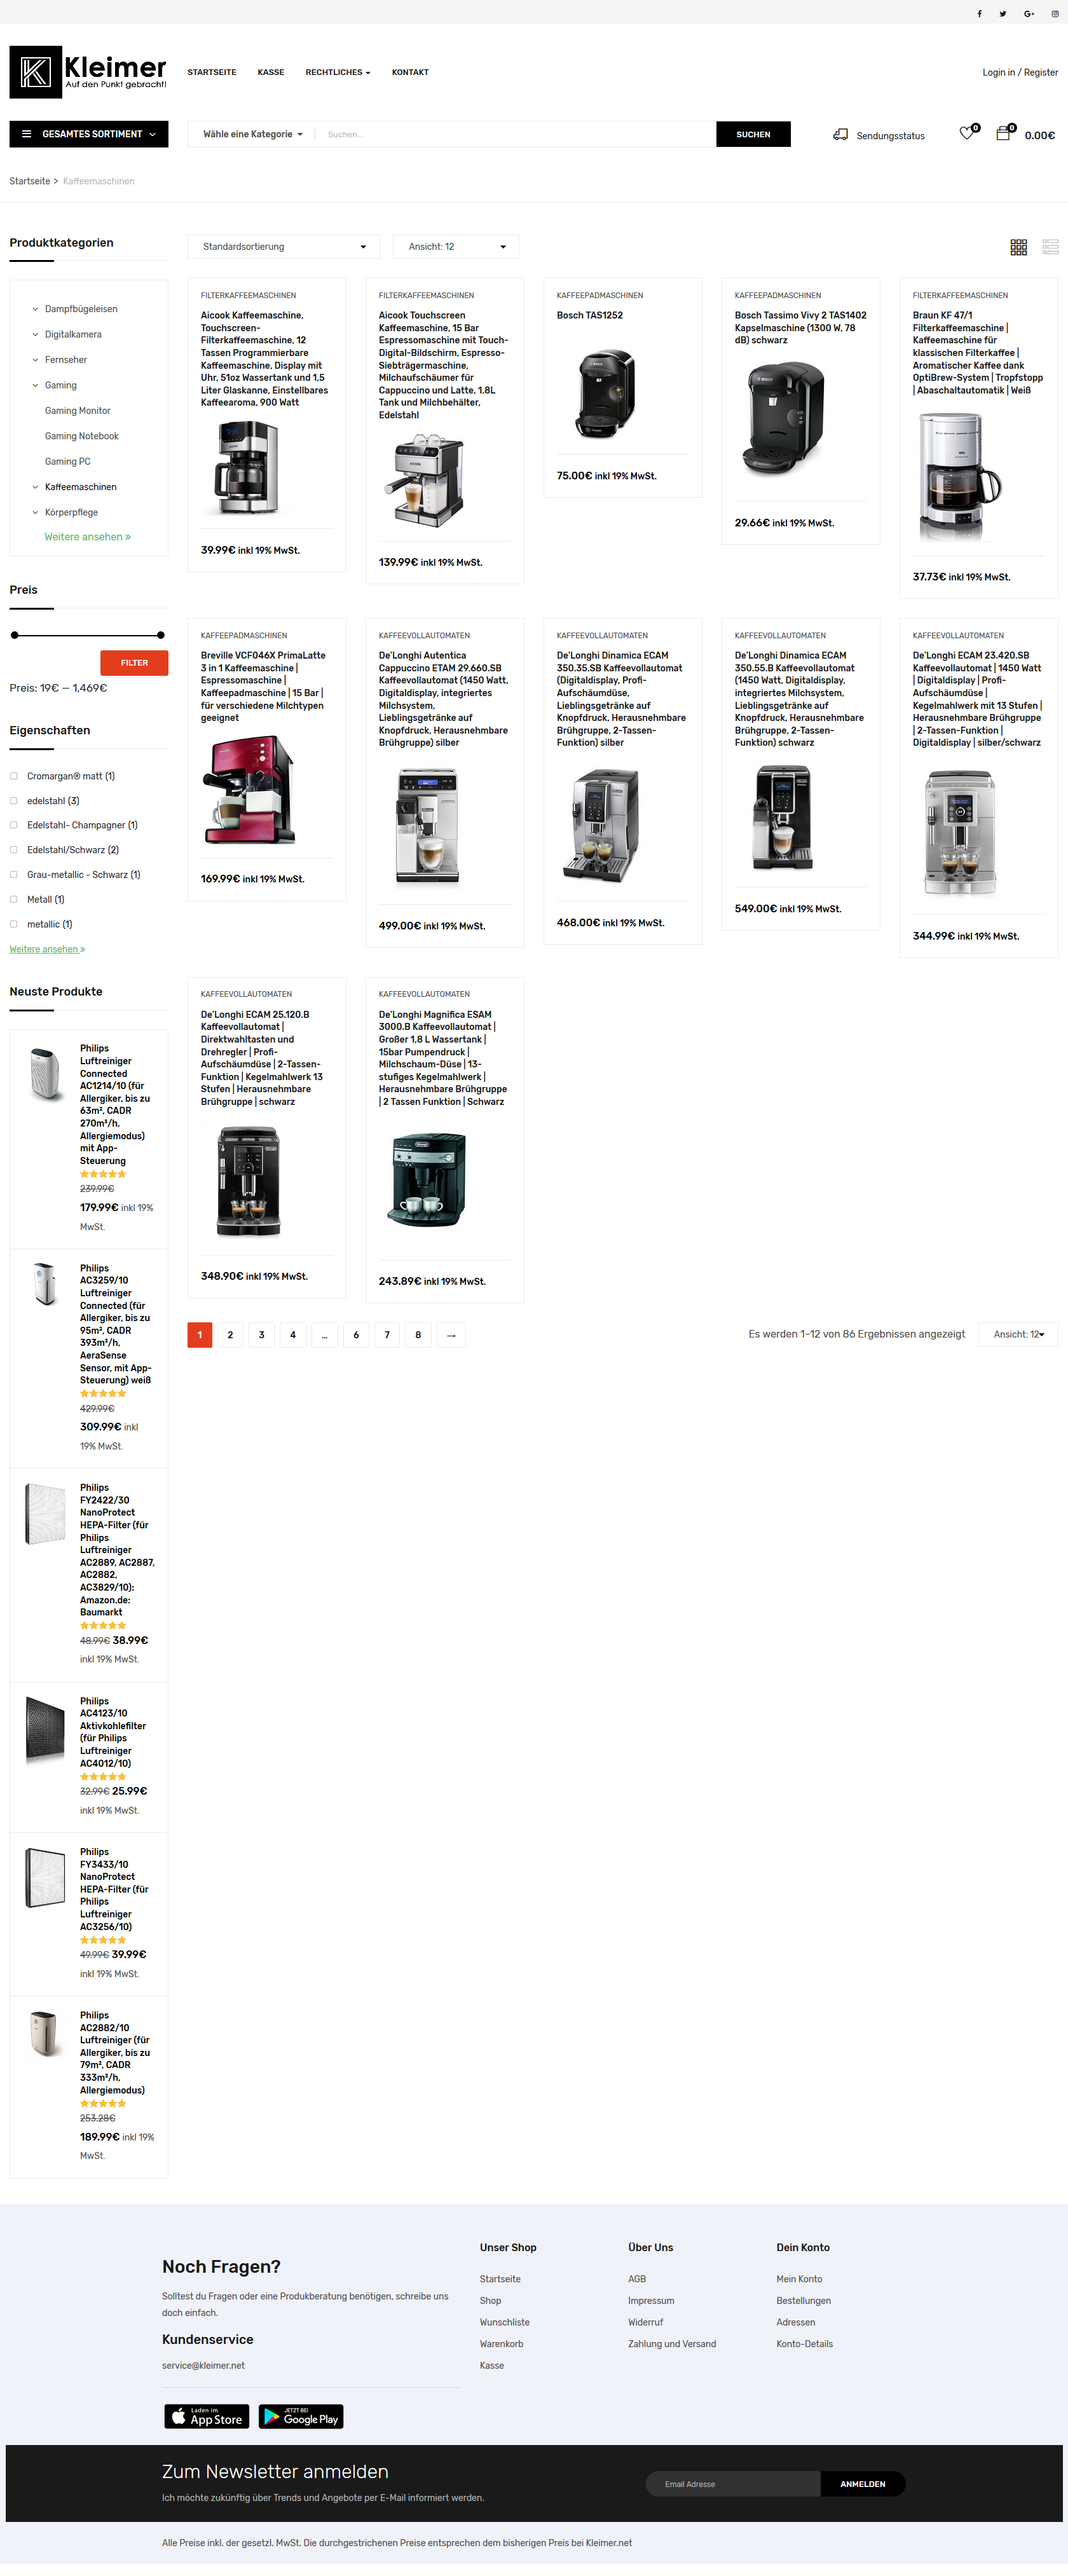Image resolution: width=1068 pixels, height=2576 pixels.
Task: Expand the Wähle eine Kategorie dropdown
Action: pyautogui.click(x=252, y=134)
